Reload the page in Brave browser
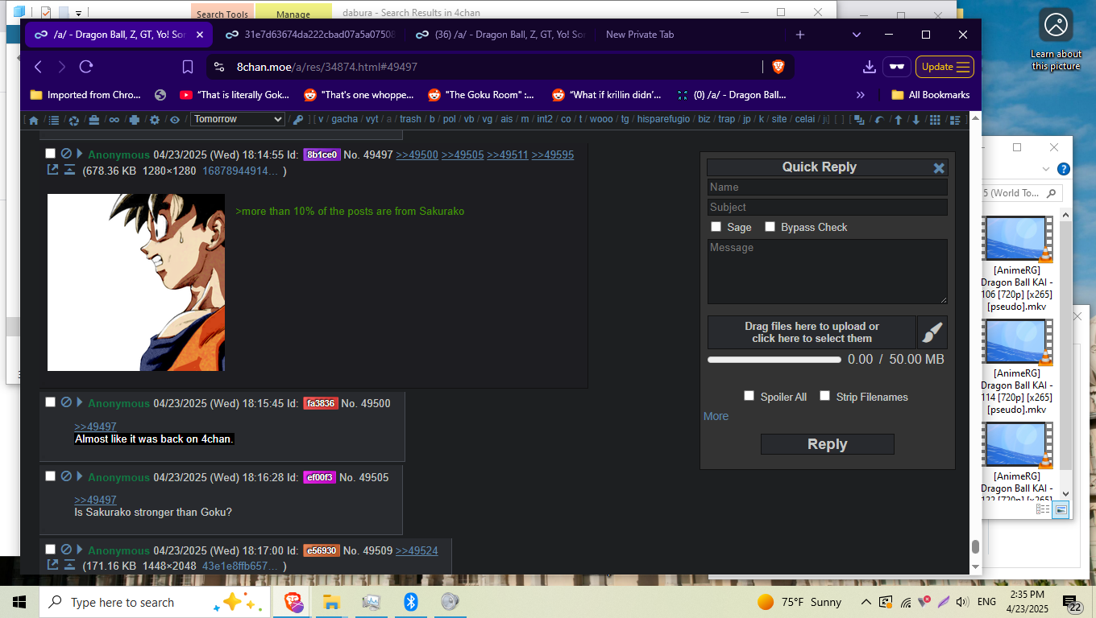1096x618 pixels. (x=86, y=67)
